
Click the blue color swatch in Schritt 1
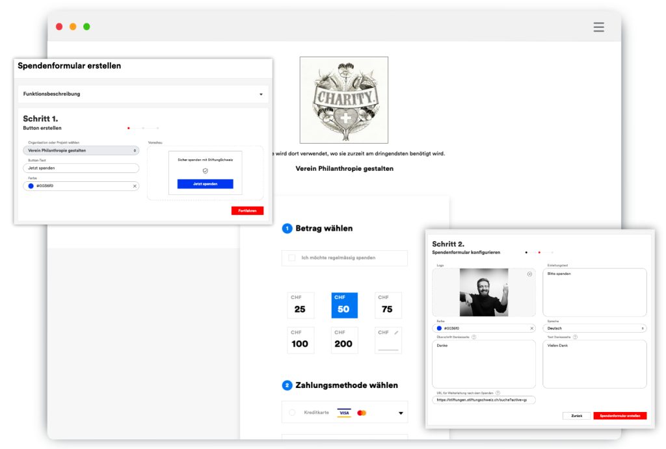click(x=31, y=186)
